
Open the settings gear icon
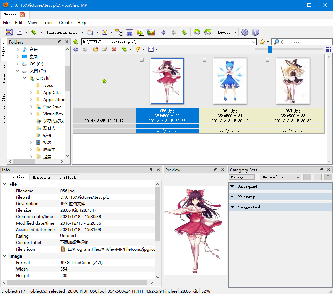[245, 32]
